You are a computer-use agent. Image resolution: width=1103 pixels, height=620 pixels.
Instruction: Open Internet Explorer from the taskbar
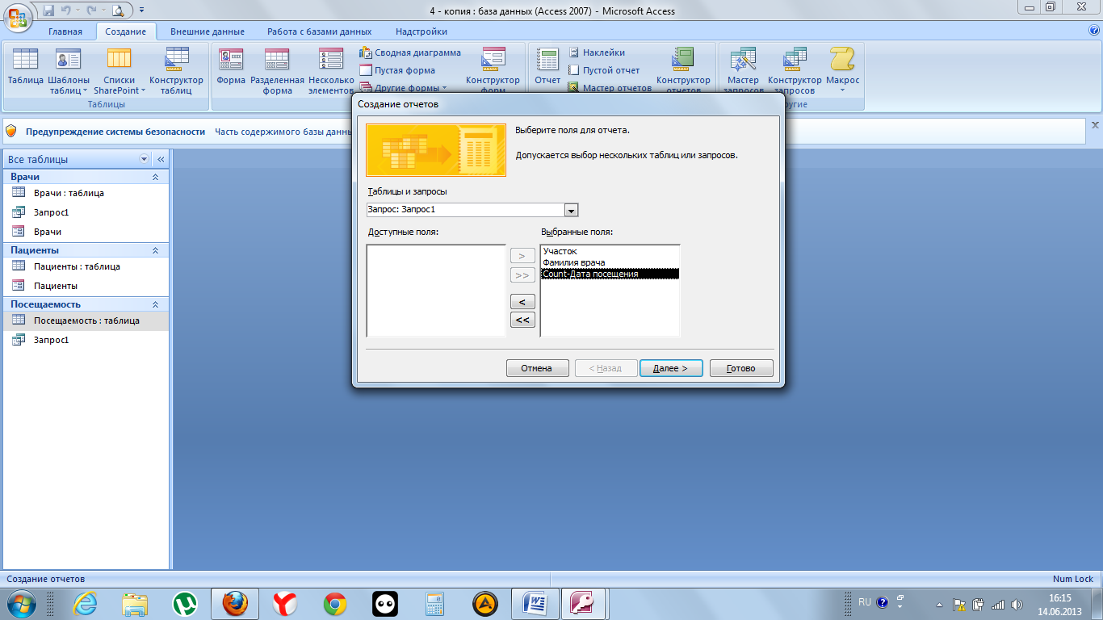[85, 603]
